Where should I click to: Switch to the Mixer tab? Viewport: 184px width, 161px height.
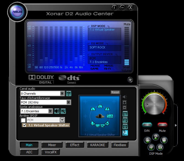coord(52,145)
